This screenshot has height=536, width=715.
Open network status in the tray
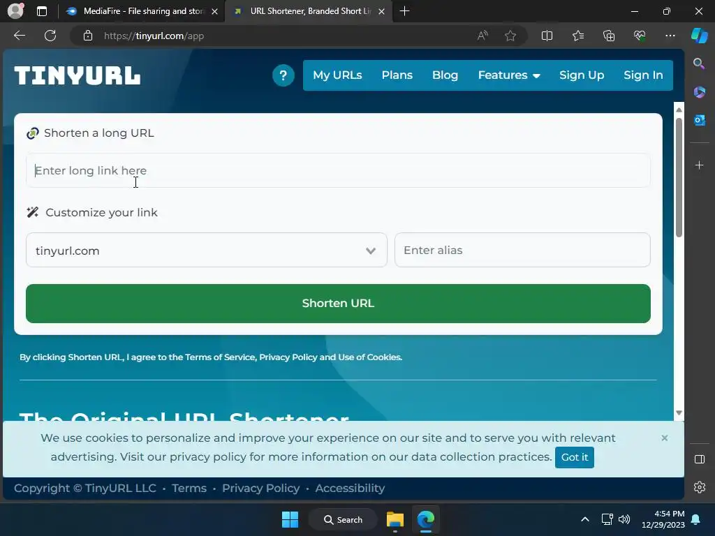[x=607, y=519]
